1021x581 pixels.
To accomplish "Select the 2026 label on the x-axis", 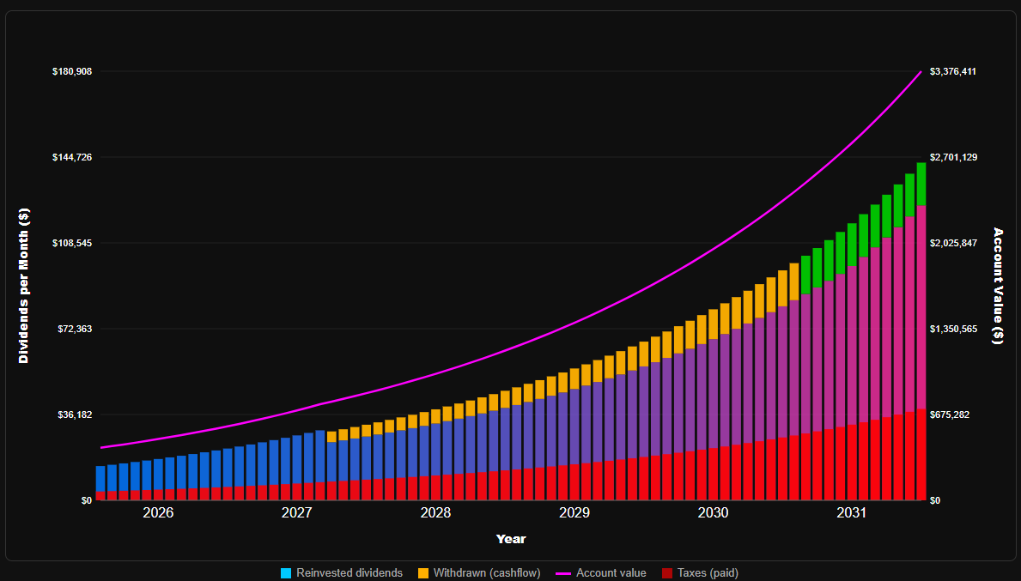I will click(158, 513).
